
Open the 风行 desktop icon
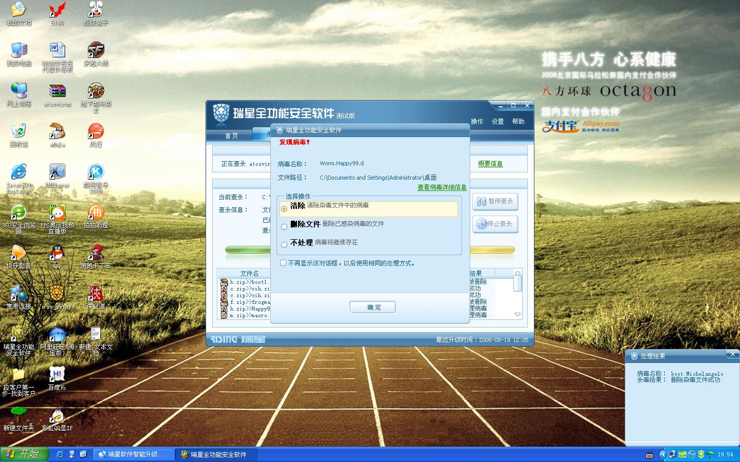(x=96, y=136)
